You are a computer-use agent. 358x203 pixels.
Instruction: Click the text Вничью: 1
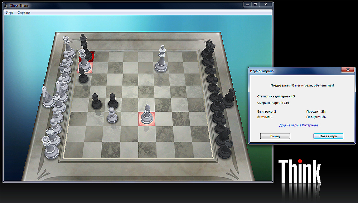pos(265,117)
